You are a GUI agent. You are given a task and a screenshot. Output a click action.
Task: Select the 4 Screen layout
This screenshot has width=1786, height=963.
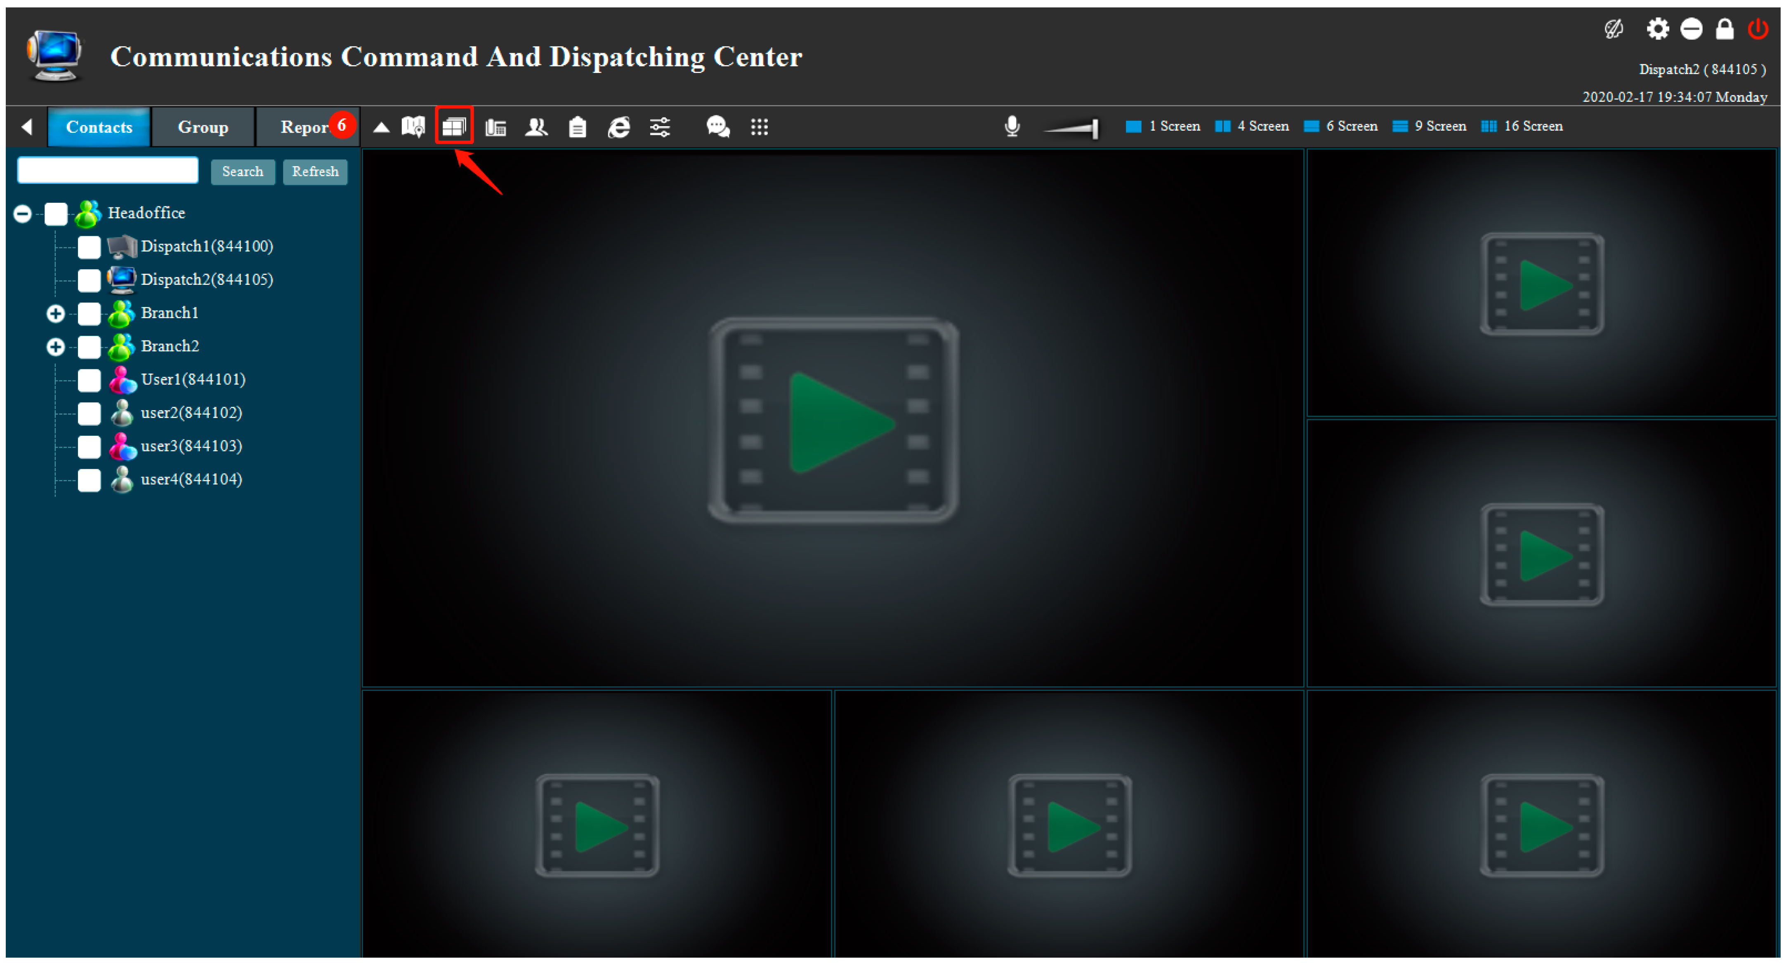1251,126
